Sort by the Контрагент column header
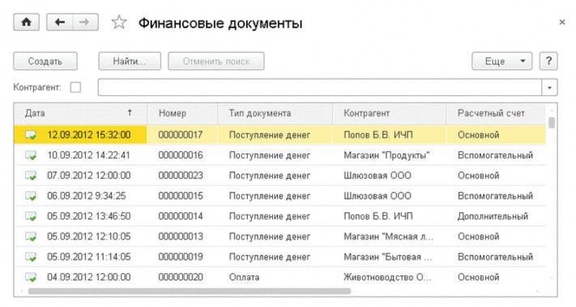This screenshot has height=307, width=576. click(x=390, y=113)
